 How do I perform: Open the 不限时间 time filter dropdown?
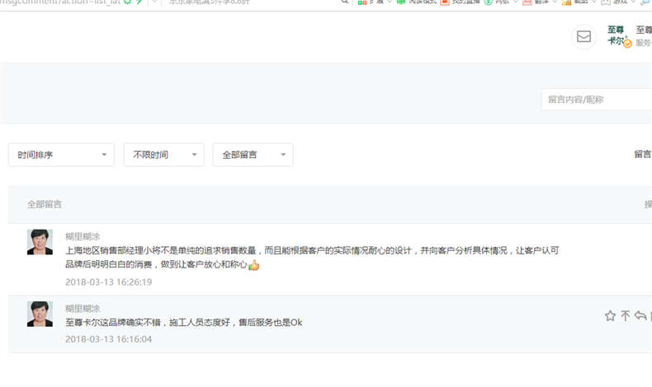(163, 155)
